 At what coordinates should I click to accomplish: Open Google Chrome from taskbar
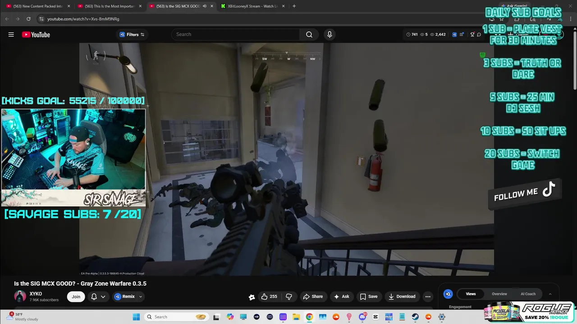click(x=309, y=317)
